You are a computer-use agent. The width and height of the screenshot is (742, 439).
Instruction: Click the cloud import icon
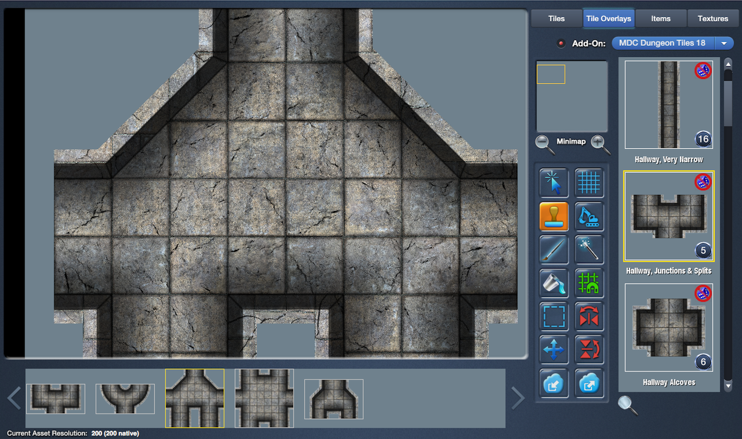coord(554,383)
